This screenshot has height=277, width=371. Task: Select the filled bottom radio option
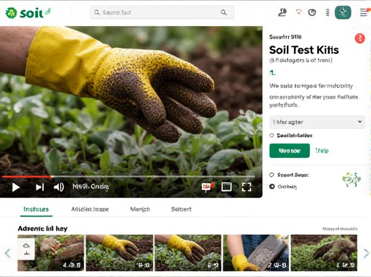pos(272,186)
